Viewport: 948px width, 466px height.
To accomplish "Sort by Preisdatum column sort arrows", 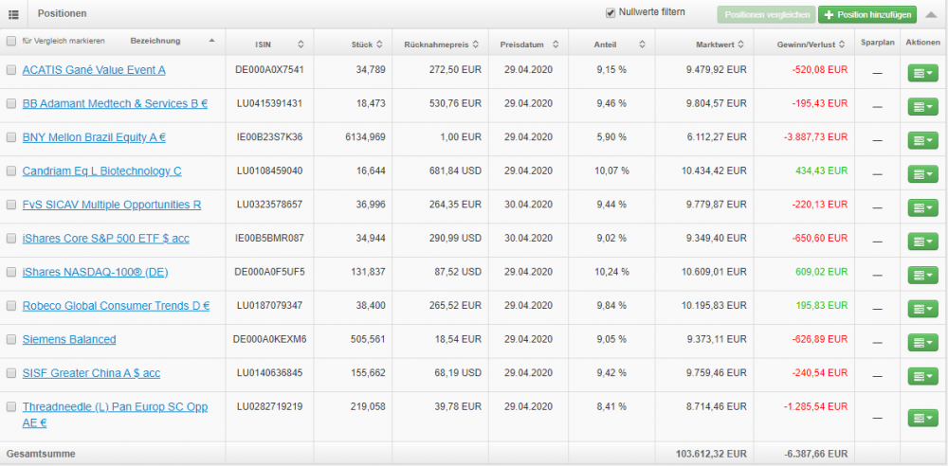I will tap(555, 45).
